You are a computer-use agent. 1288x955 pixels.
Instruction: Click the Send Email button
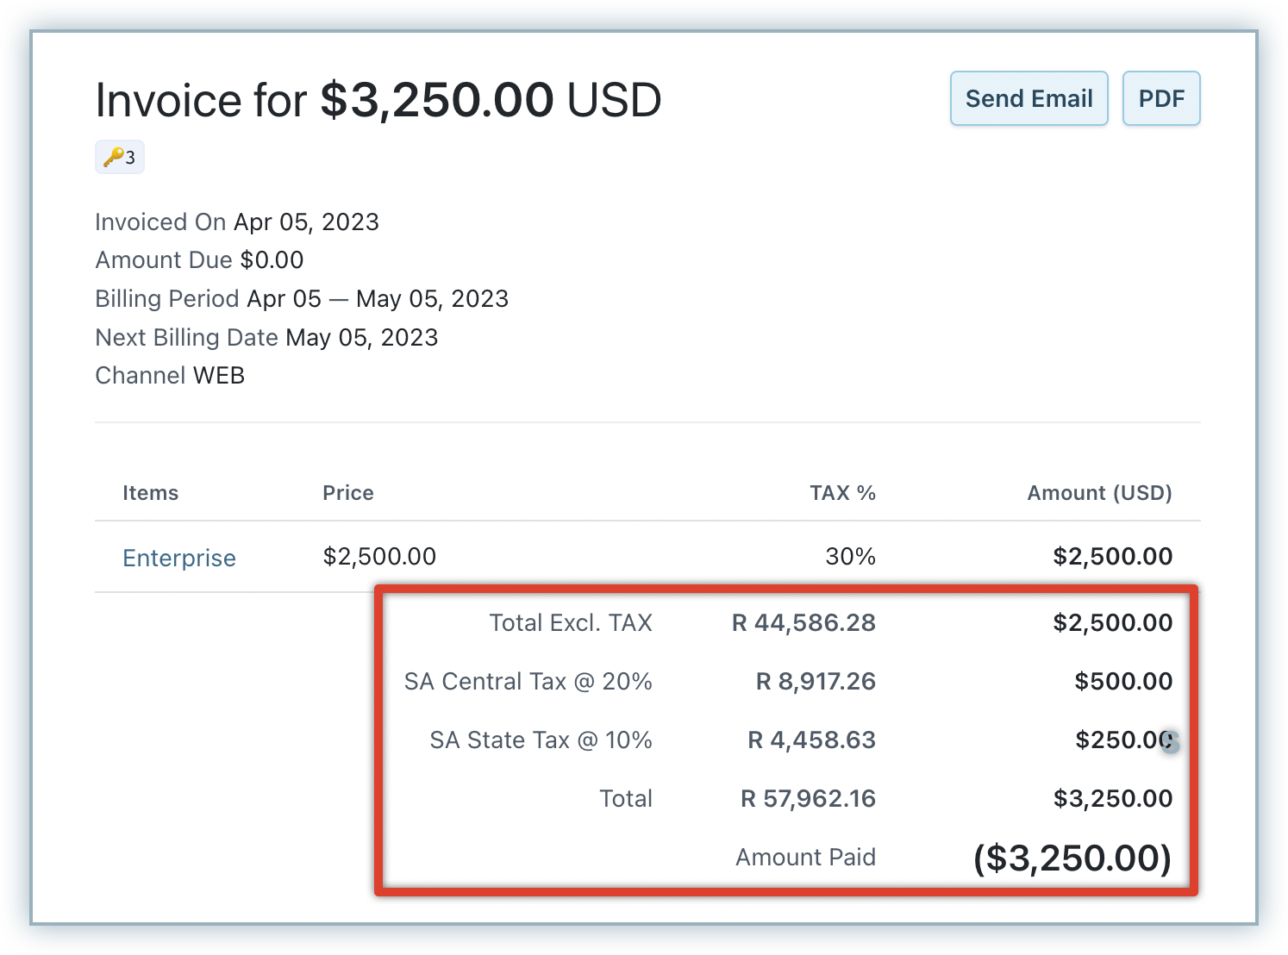1029,98
